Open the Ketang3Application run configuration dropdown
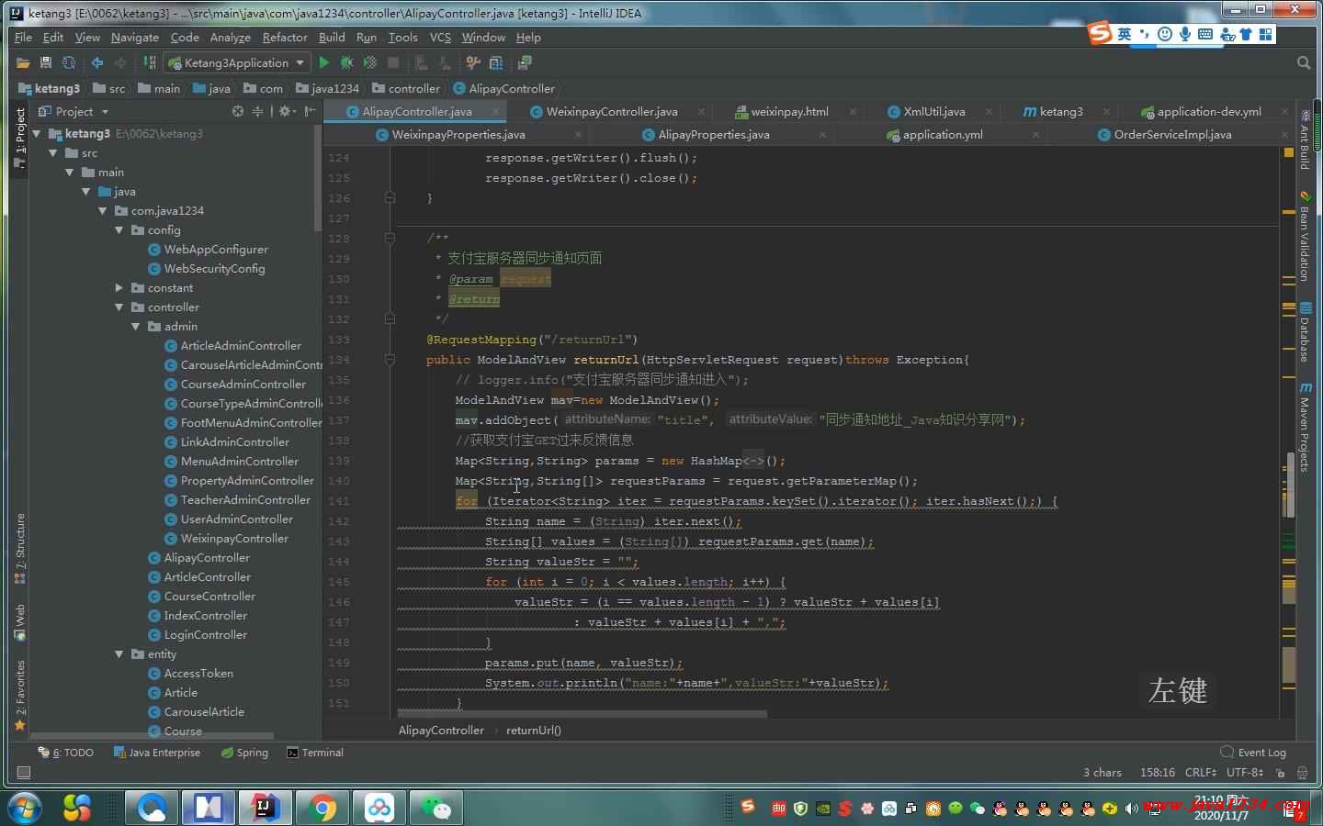The width and height of the screenshot is (1323, 826). pos(236,62)
